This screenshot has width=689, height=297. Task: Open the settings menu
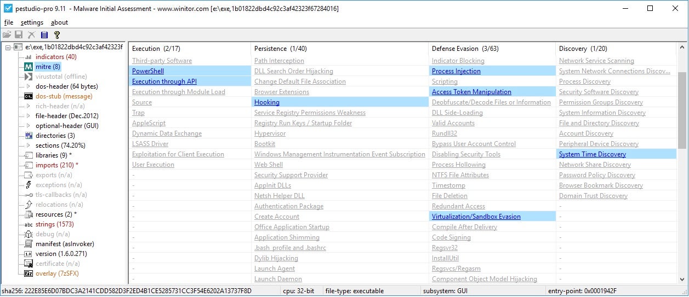(x=32, y=22)
